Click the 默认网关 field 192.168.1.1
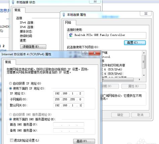Screen dimensions: 159x144 pyautogui.click(x=68, y=105)
